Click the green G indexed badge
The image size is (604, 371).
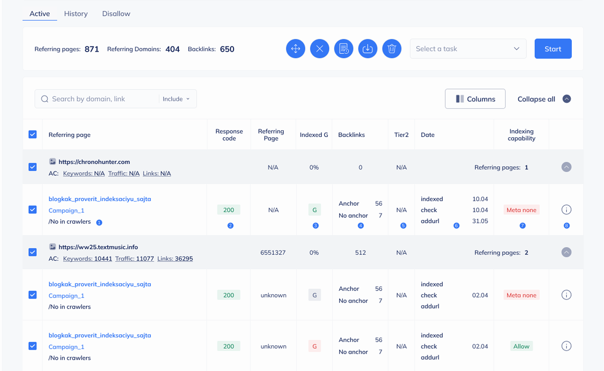(x=314, y=210)
